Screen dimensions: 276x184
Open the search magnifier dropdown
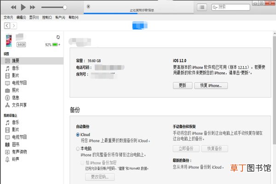(215, 7)
